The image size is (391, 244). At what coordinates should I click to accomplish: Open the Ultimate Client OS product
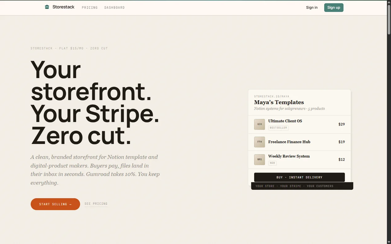[x=285, y=121]
